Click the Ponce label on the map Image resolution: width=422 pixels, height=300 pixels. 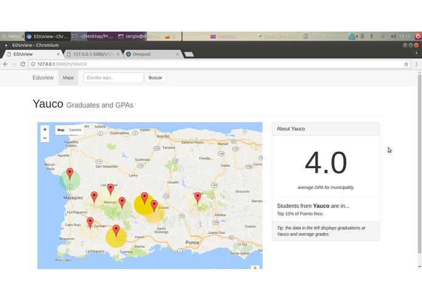coord(192,242)
